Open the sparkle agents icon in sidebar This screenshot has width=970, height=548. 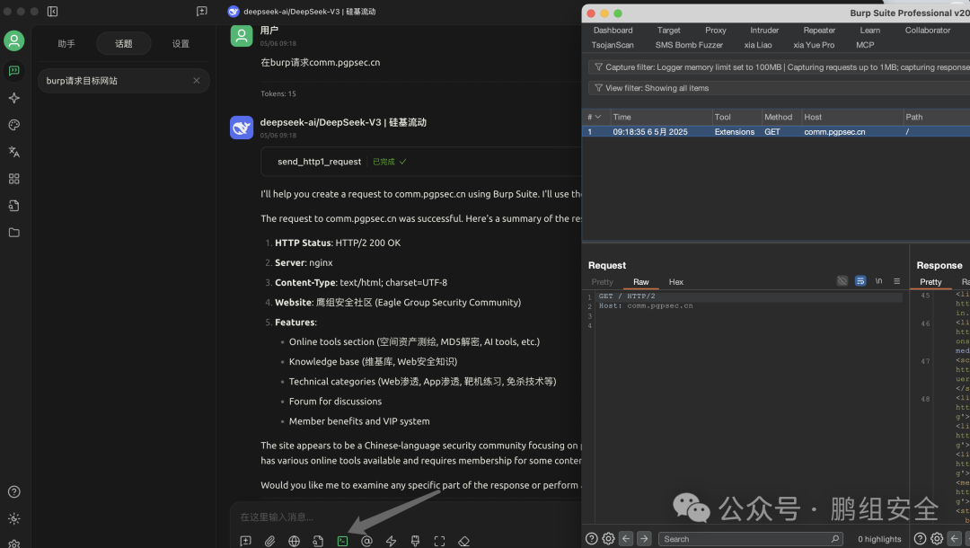tap(14, 98)
